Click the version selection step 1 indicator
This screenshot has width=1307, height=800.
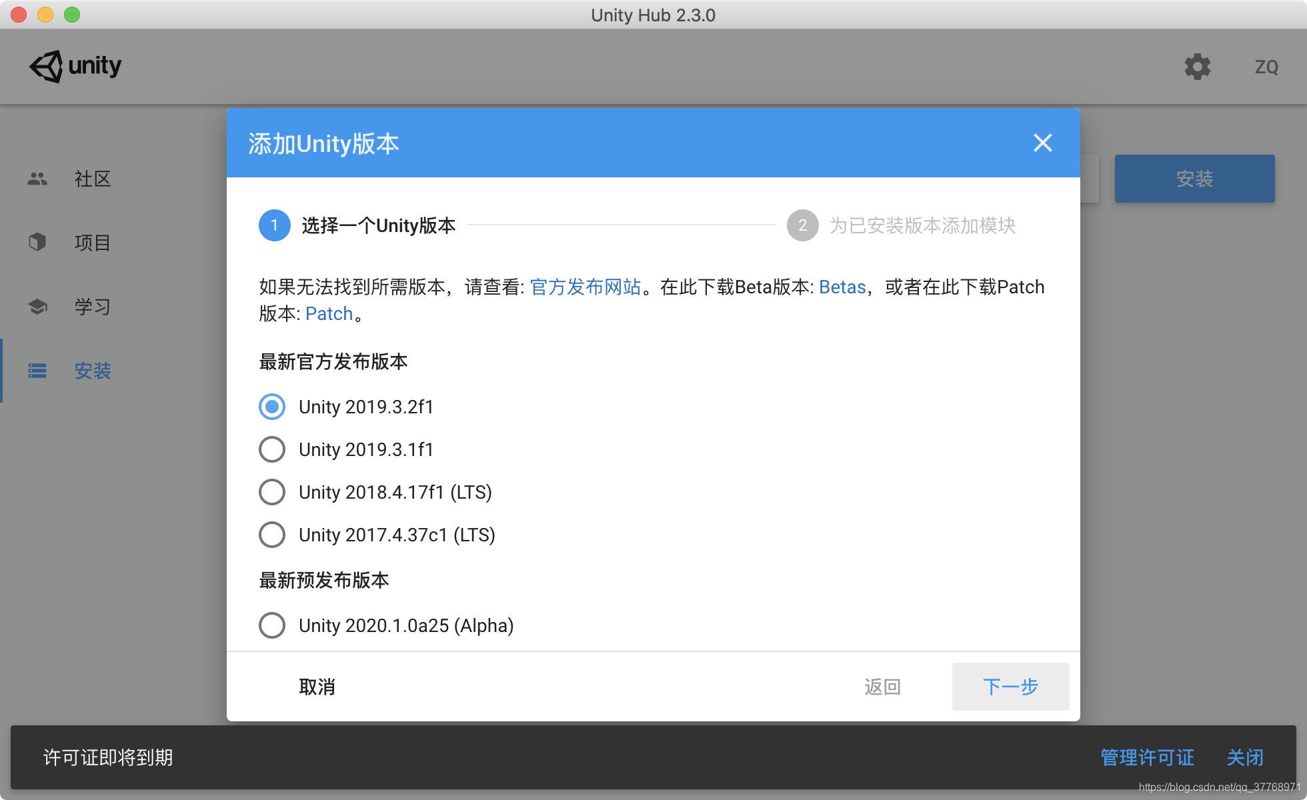click(271, 224)
